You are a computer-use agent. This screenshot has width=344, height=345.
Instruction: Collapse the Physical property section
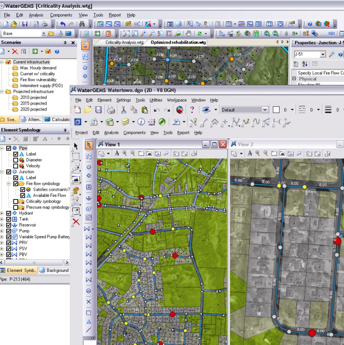294,78
